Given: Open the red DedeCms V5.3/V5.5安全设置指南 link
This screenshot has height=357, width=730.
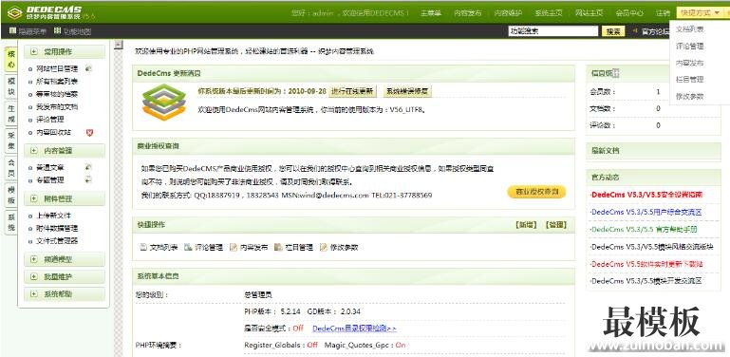Looking at the screenshot, I should 646,195.
